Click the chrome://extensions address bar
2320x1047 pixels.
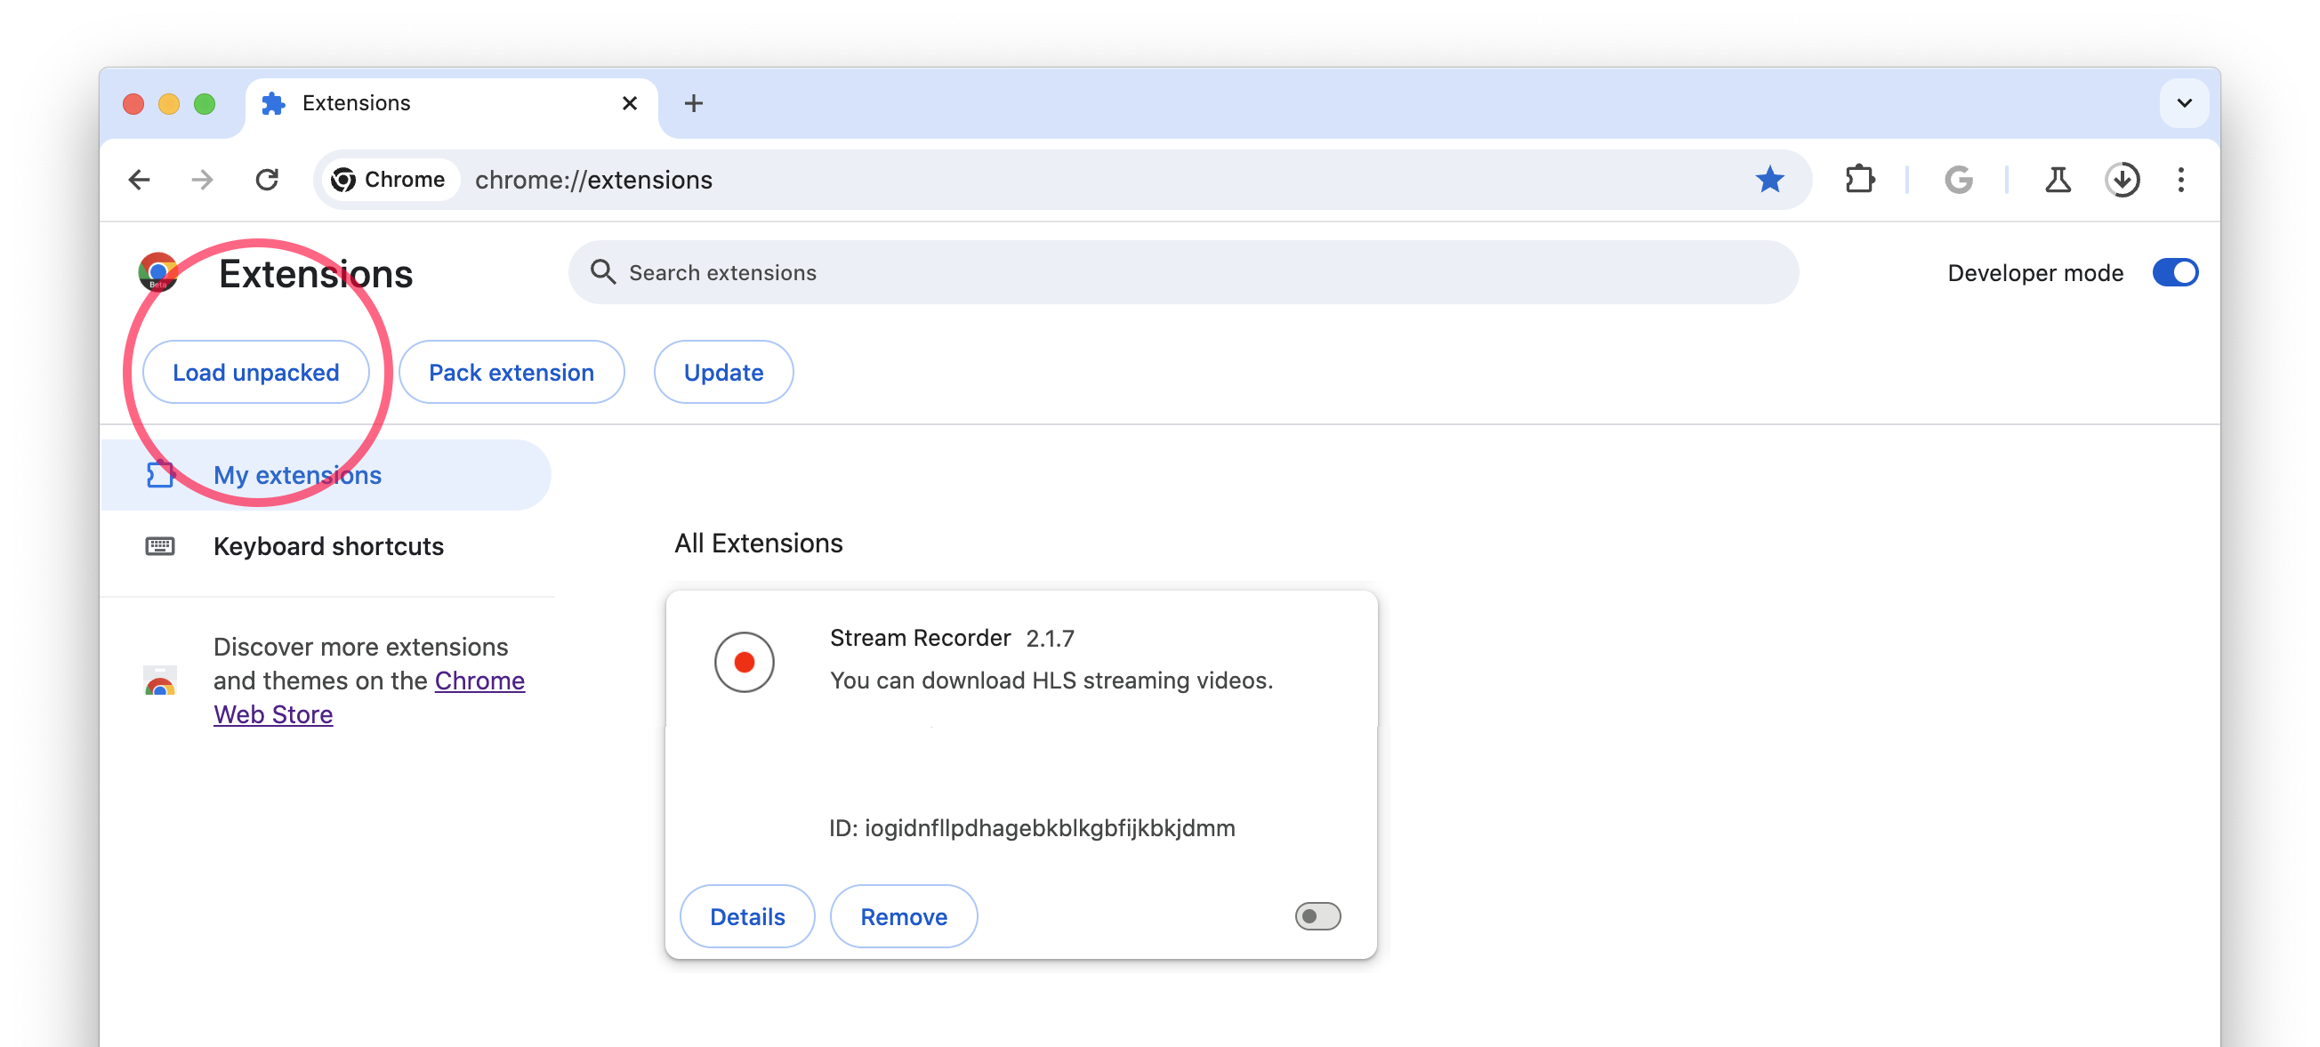pyautogui.click(x=1063, y=180)
